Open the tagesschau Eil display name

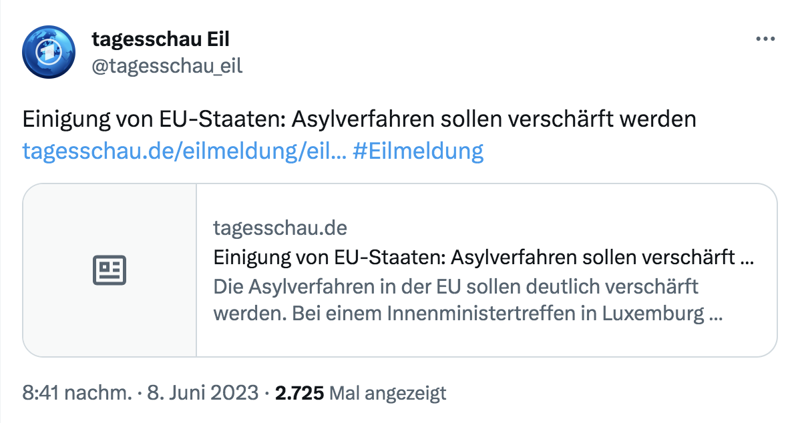point(160,39)
